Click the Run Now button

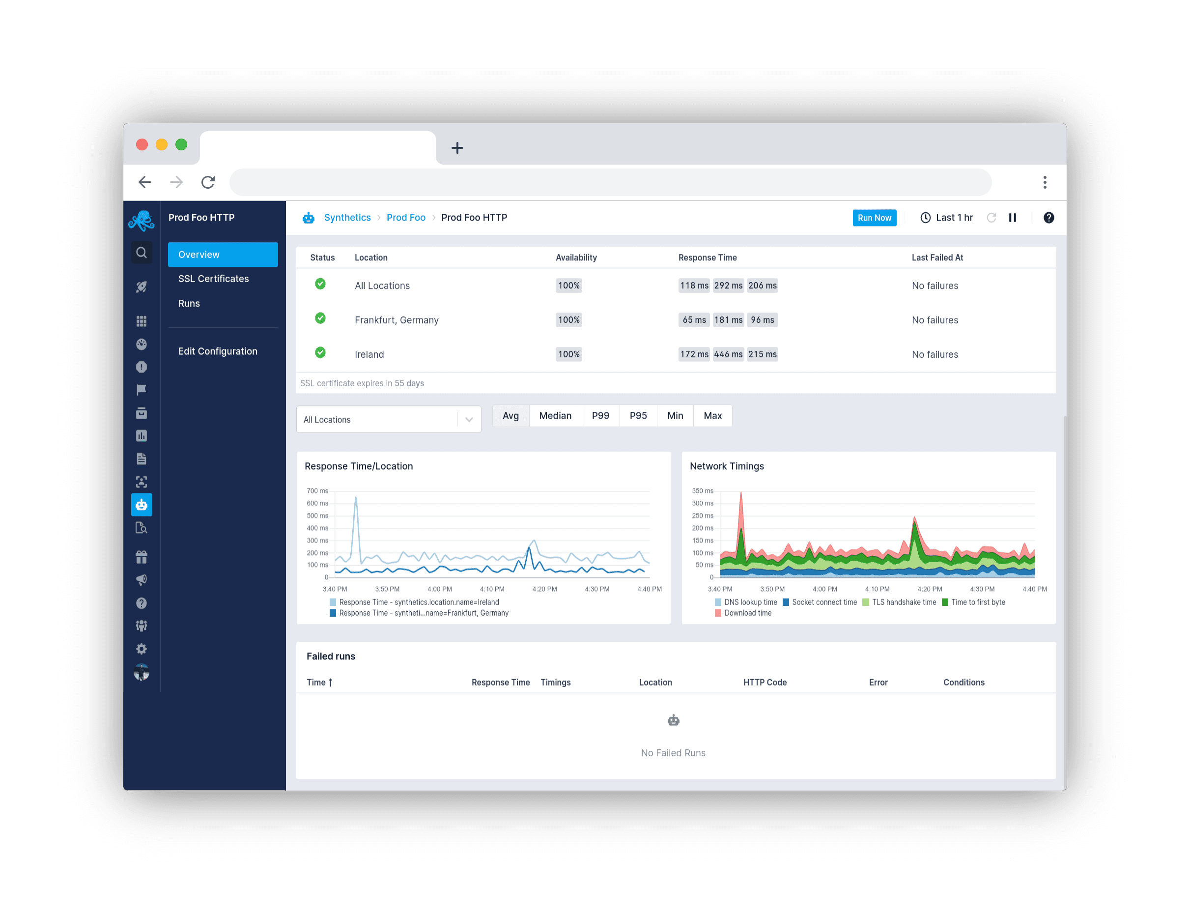(874, 218)
